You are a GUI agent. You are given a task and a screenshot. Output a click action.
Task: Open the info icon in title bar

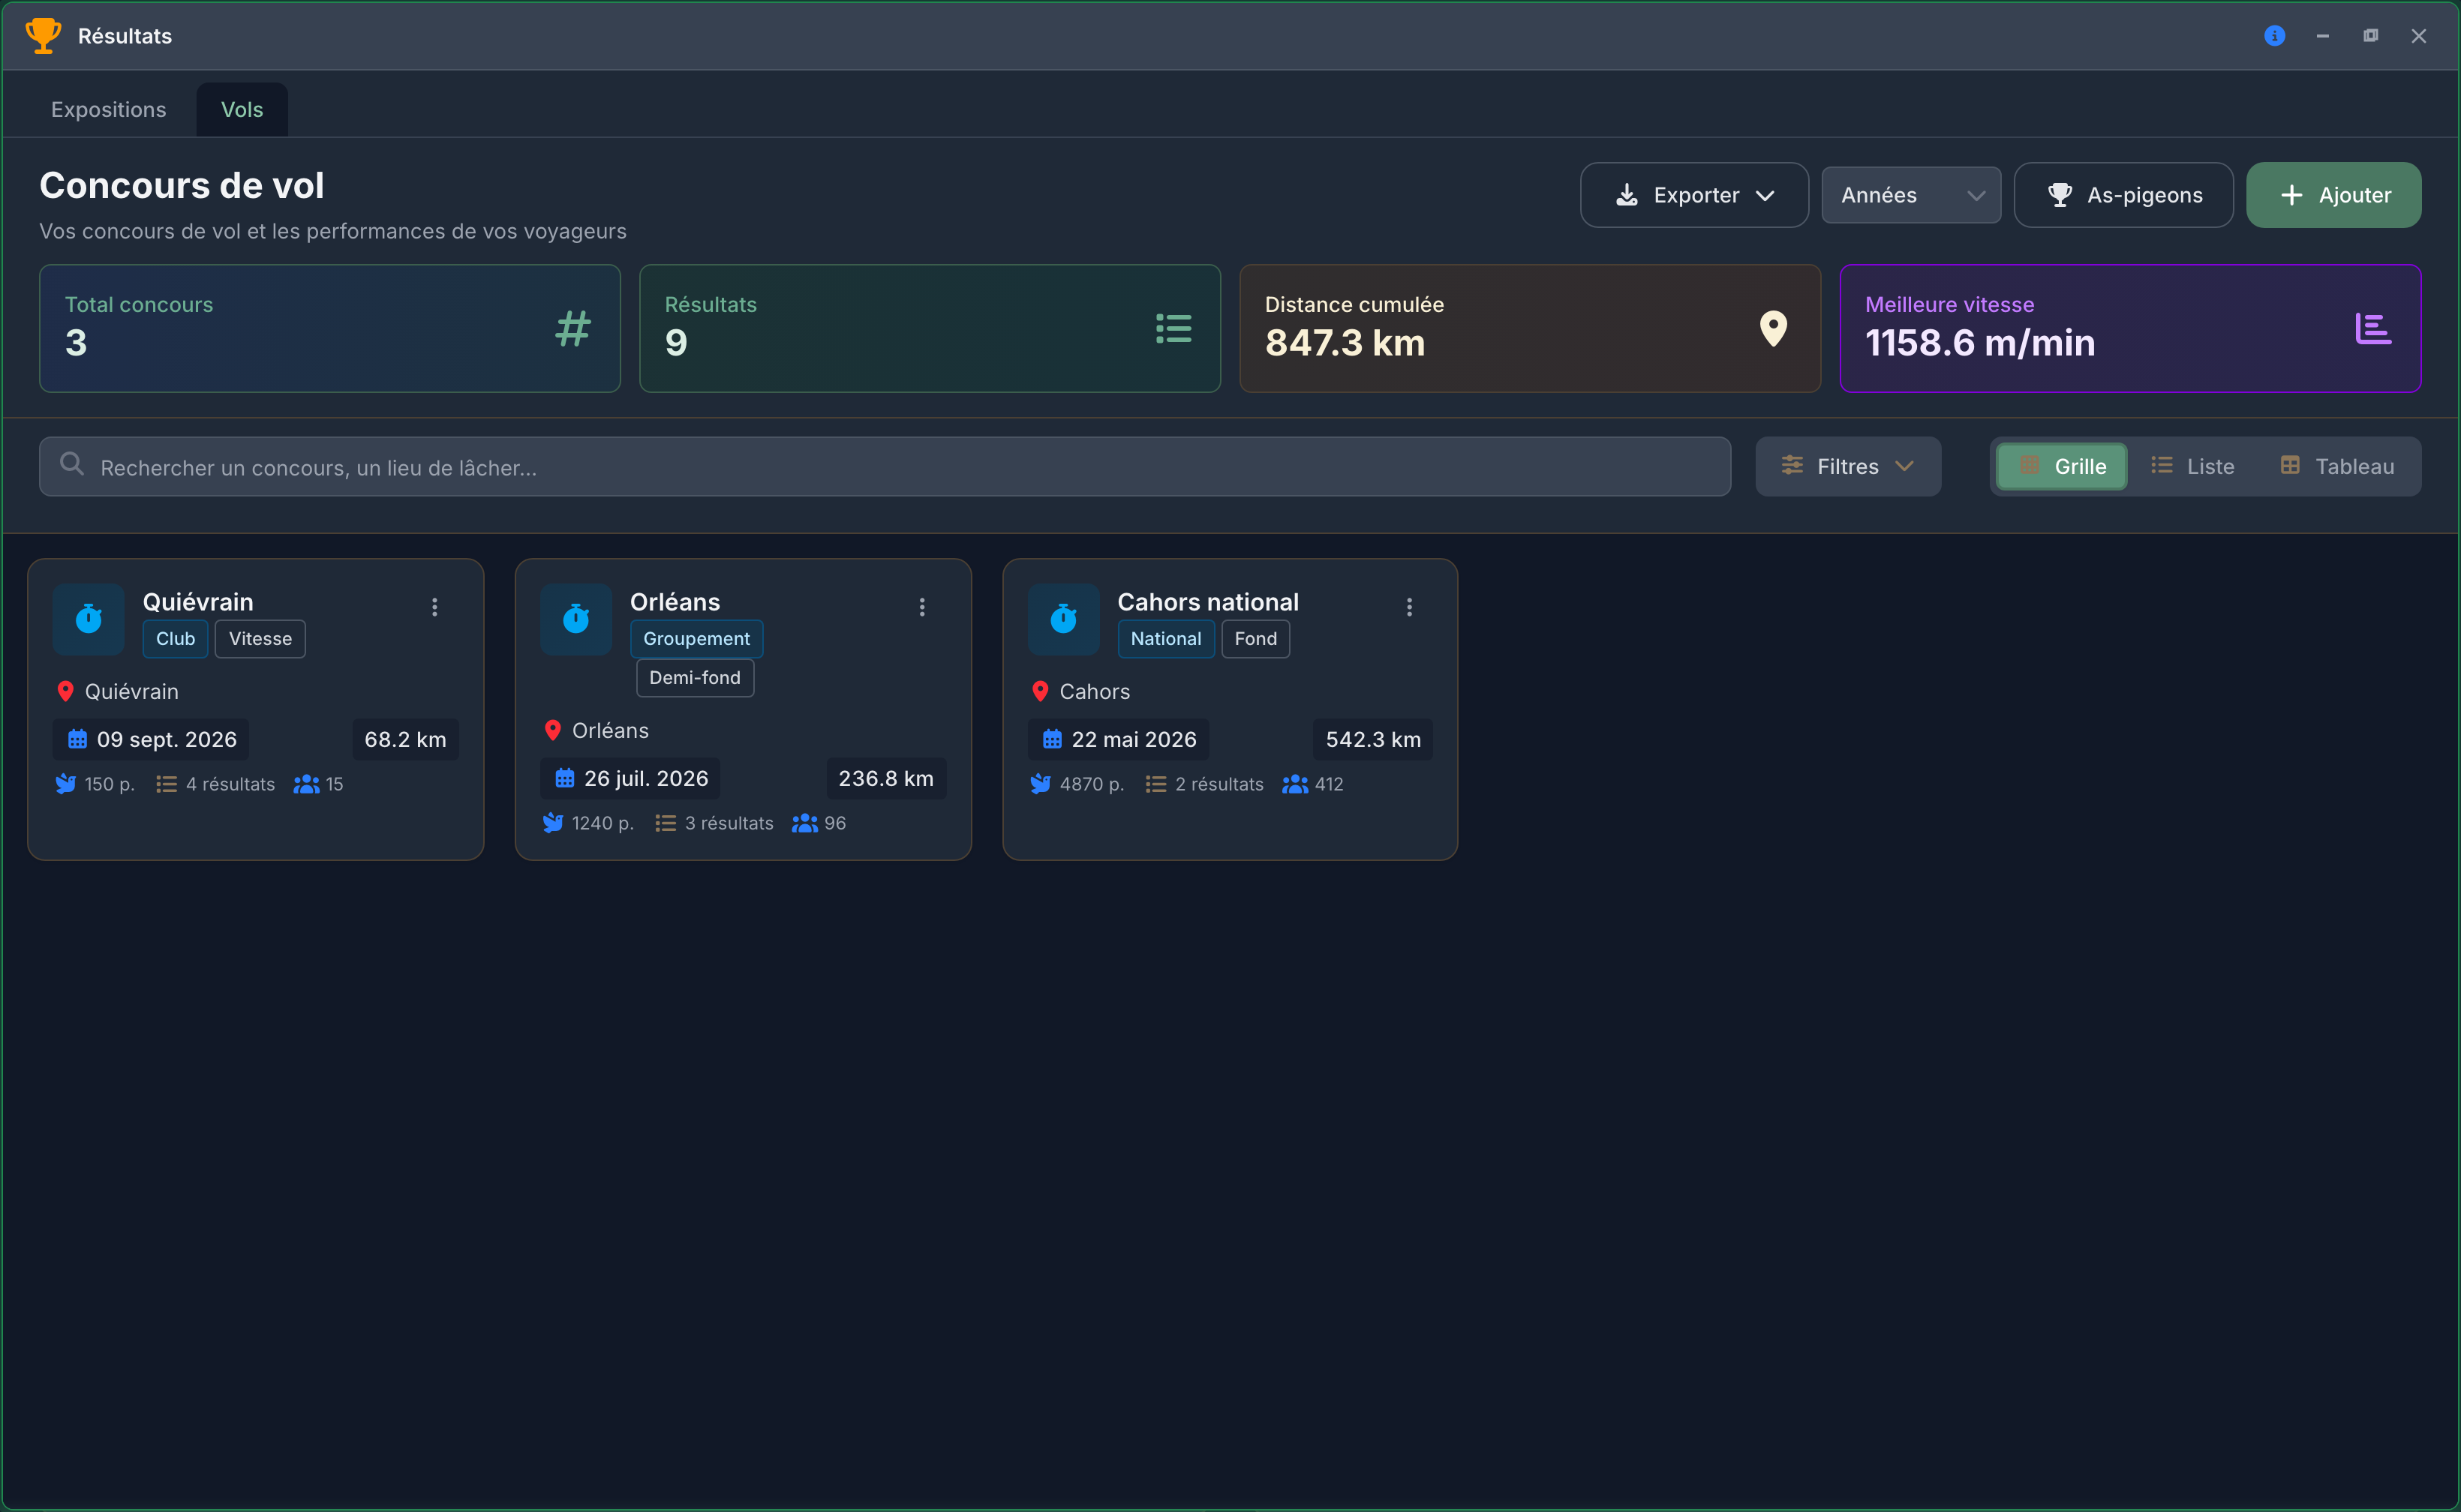[x=2275, y=36]
